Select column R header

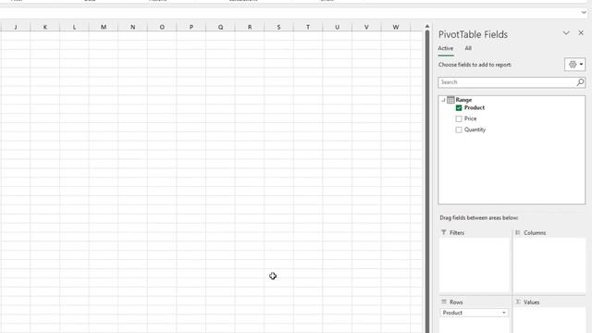tap(250, 27)
